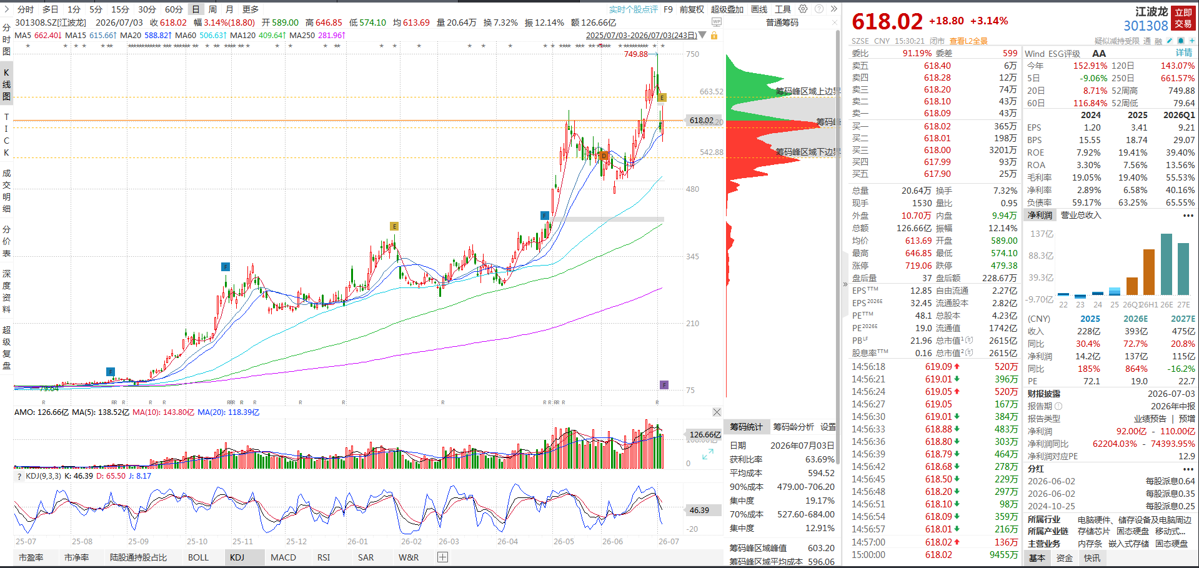Open the 净利润 chart more options ellipsis

click(1188, 215)
